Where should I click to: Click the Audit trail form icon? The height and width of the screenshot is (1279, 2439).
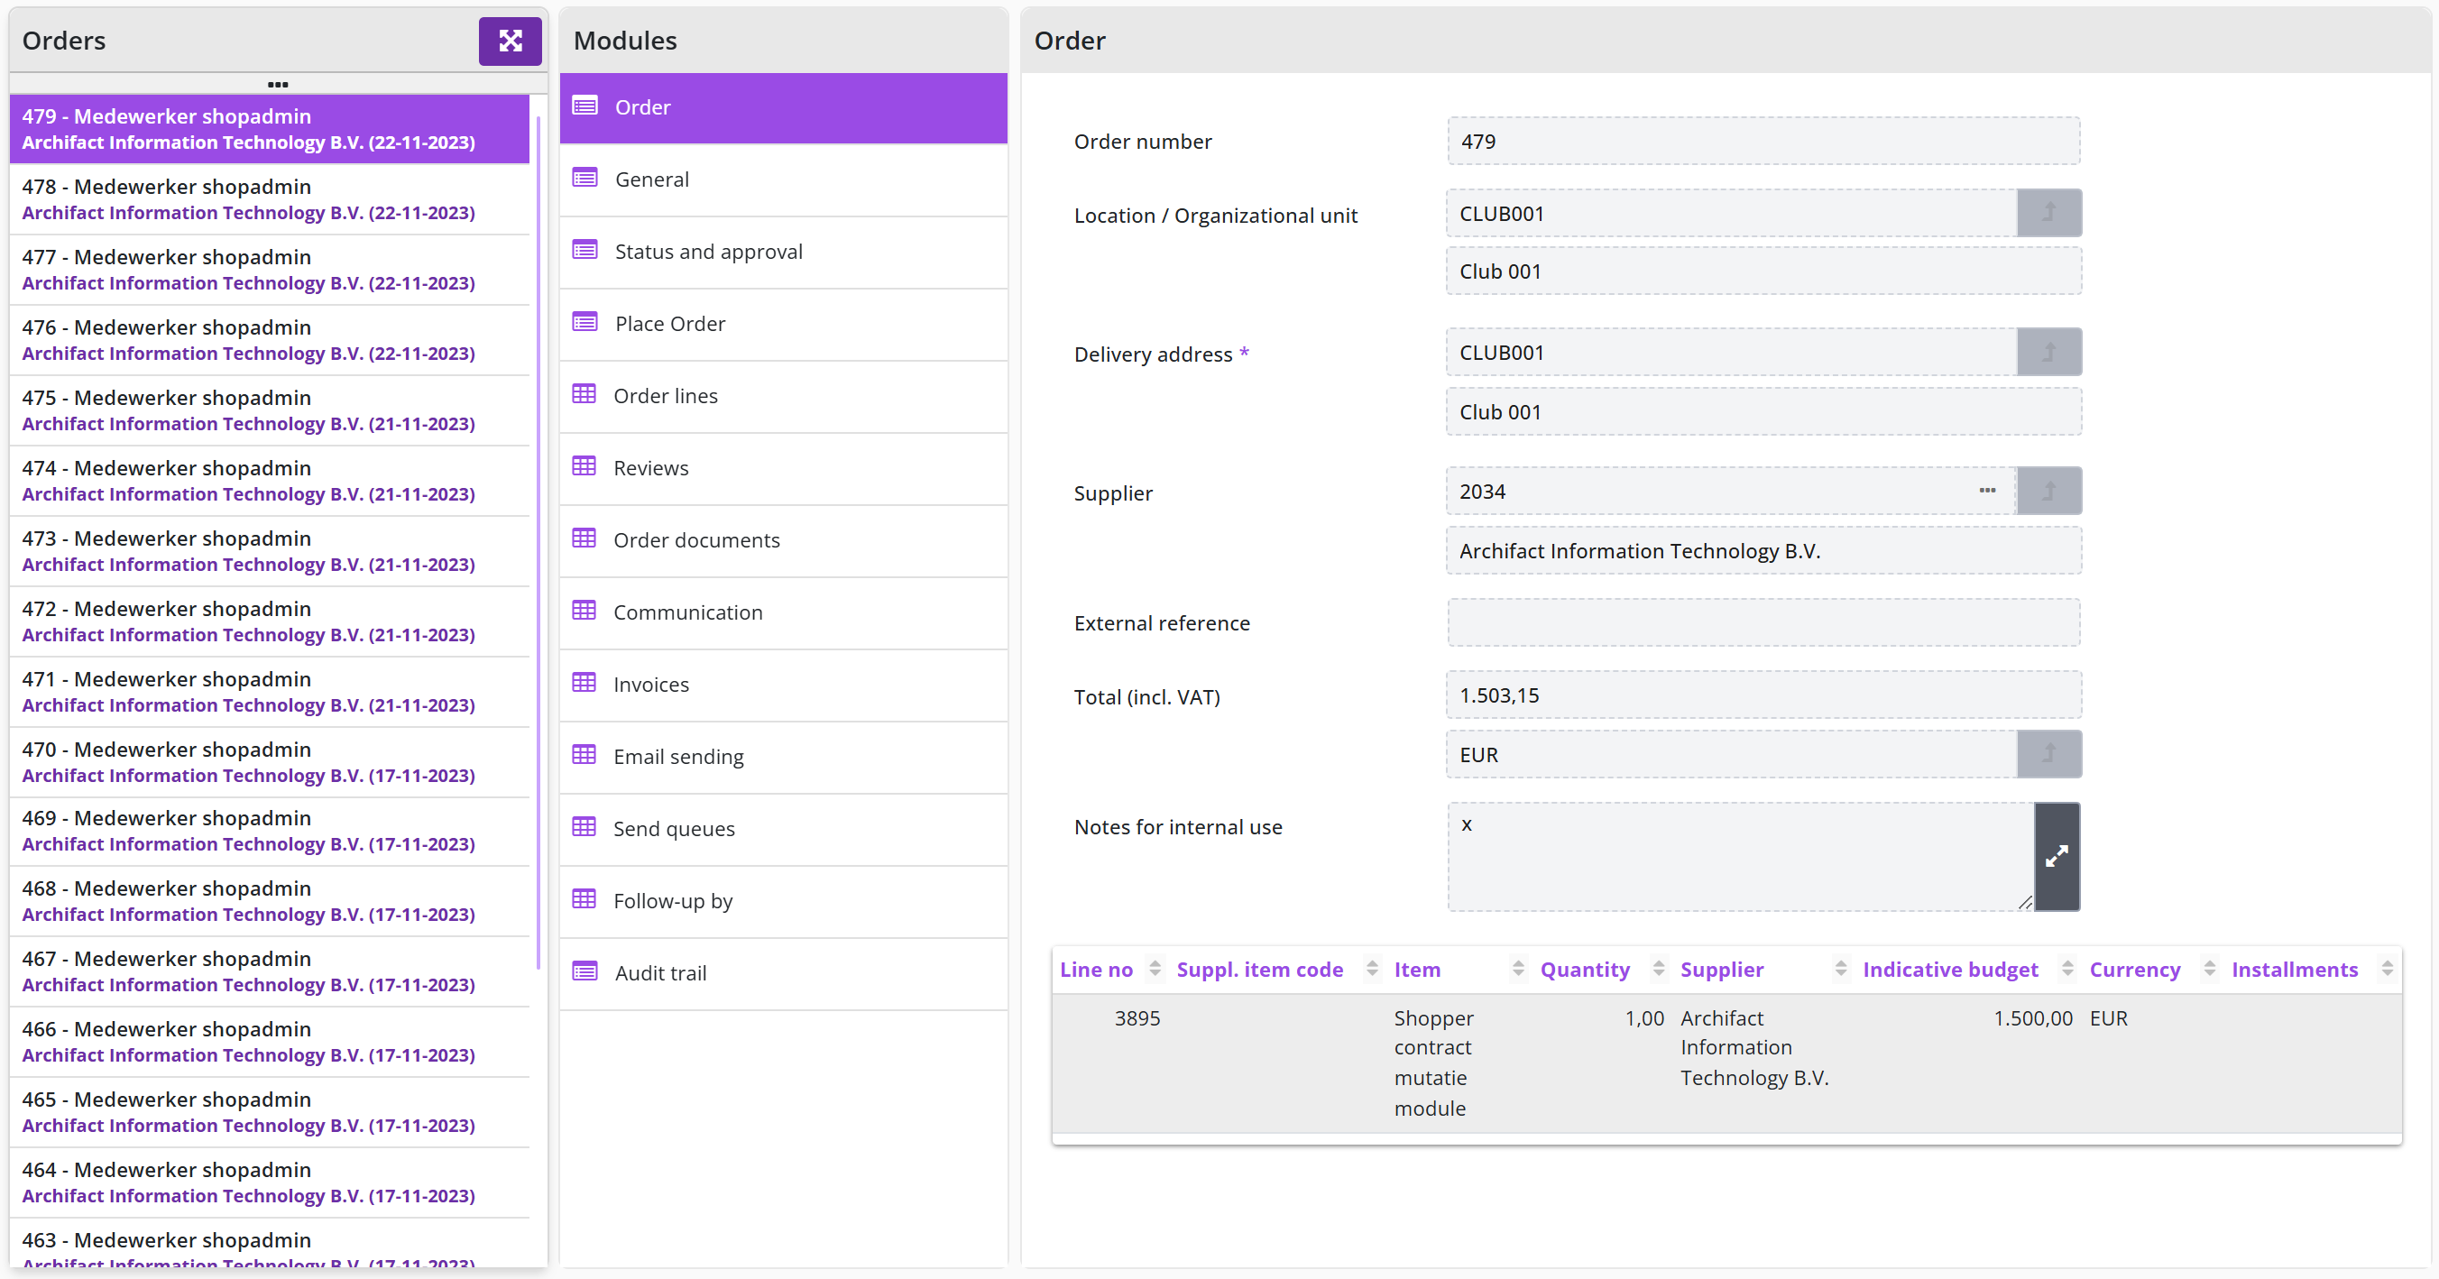pyautogui.click(x=585, y=972)
